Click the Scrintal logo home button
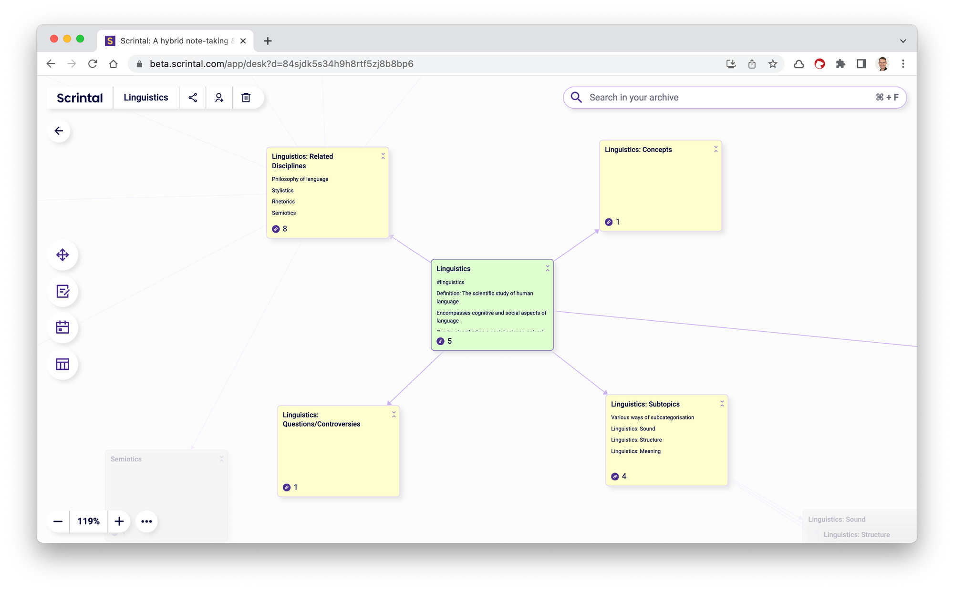Screen dimensions: 954x591 pyautogui.click(x=80, y=98)
